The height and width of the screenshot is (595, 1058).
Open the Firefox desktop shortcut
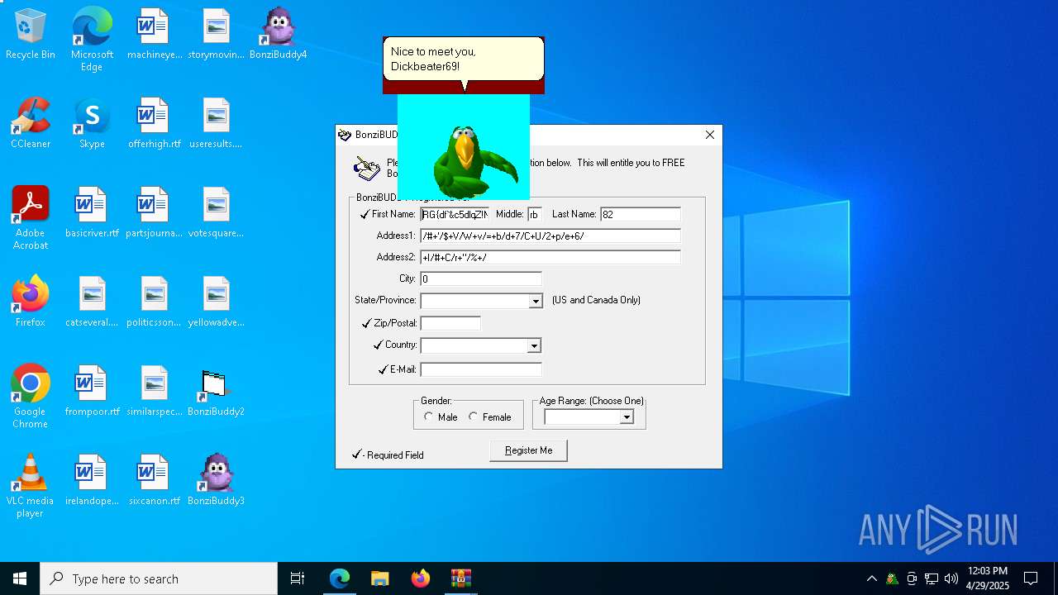tap(31, 302)
